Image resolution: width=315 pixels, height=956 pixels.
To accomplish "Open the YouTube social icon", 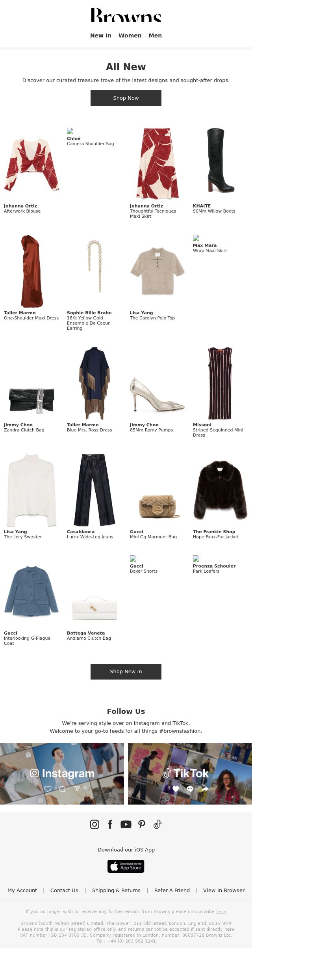I will click(x=126, y=824).
